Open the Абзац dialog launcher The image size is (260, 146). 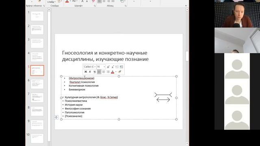click(126, 6)
